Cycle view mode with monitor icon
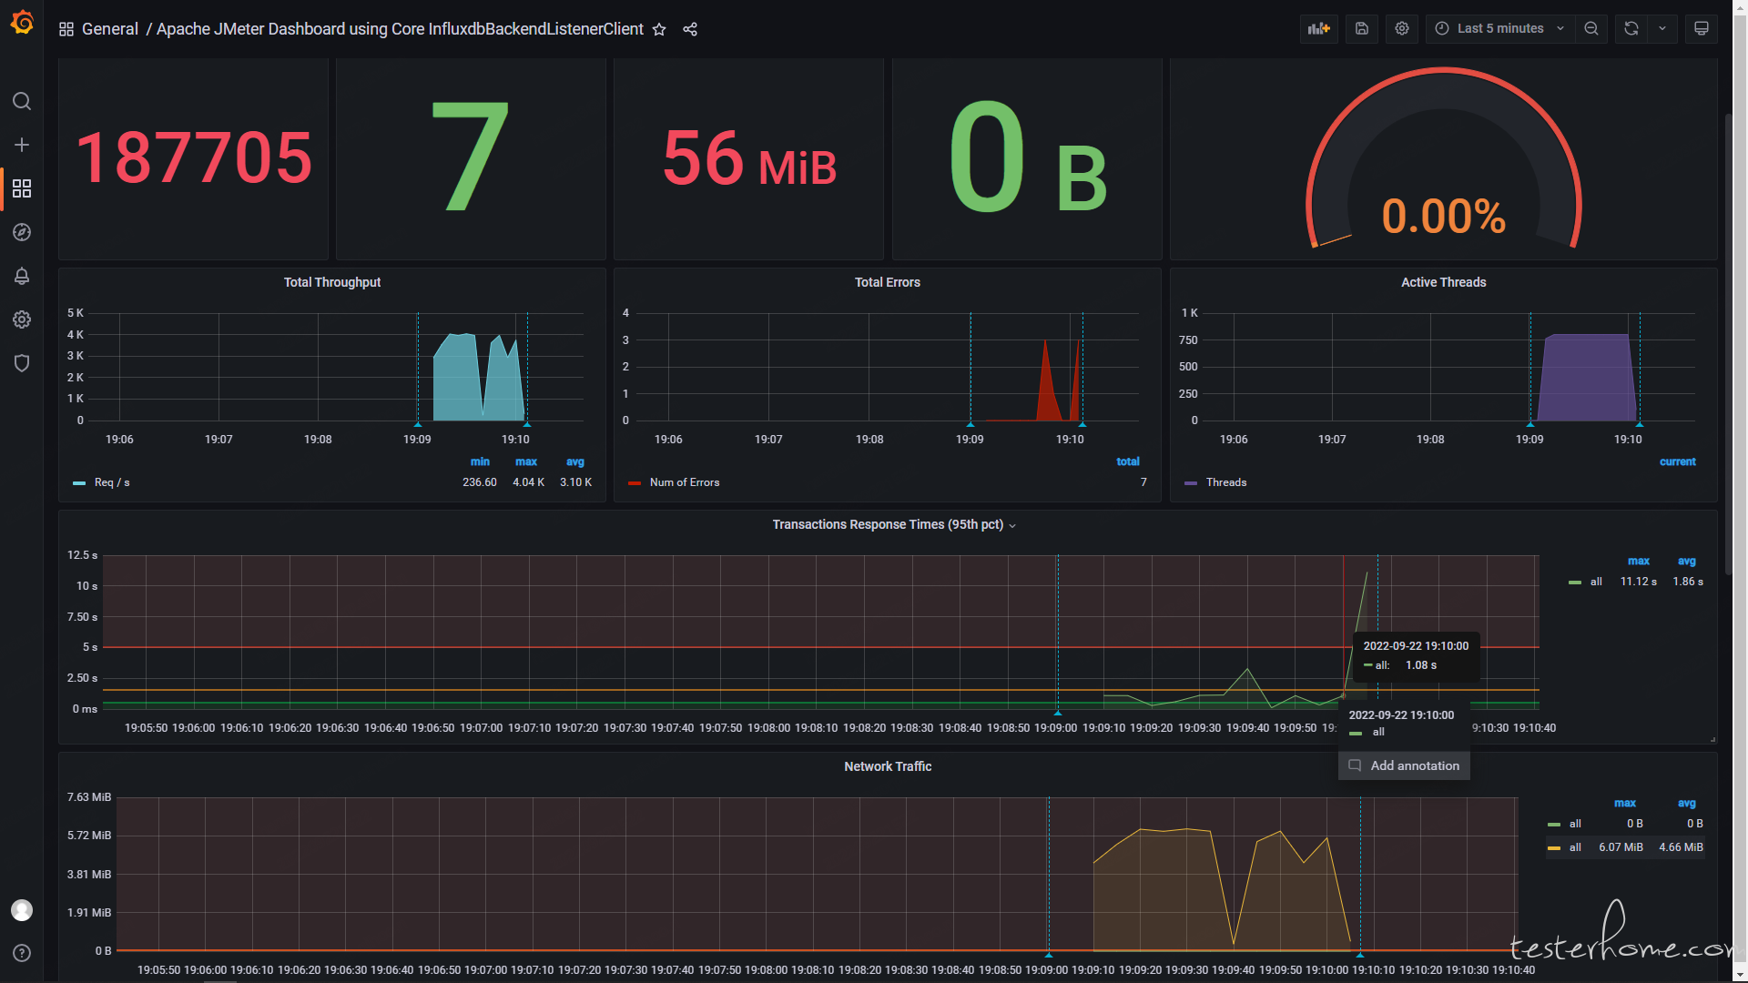 (x=1701, y=29)
